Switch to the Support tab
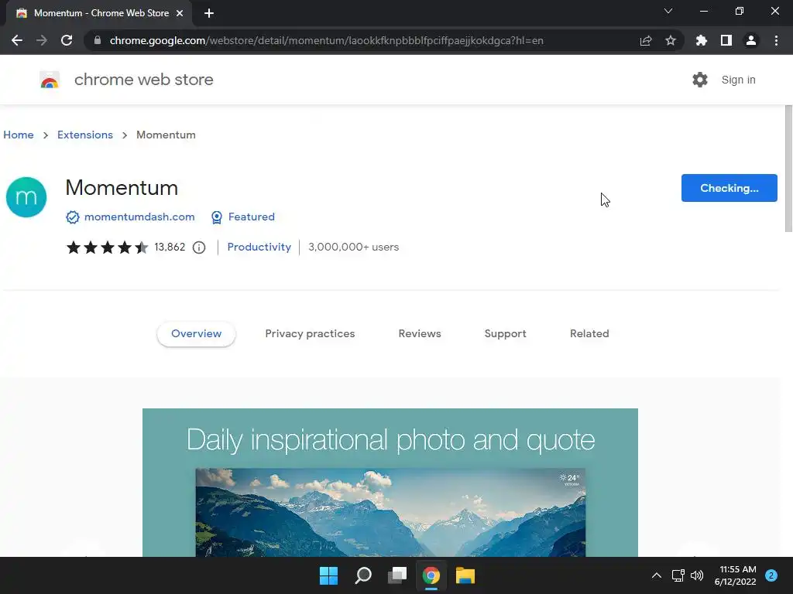Image resolution: width=793 pixels, height=594 pixels. (x=505, y=334)
